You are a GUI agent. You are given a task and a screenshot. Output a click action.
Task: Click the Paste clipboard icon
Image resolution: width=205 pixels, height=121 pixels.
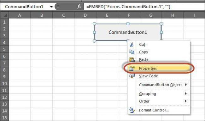(132, 60)
